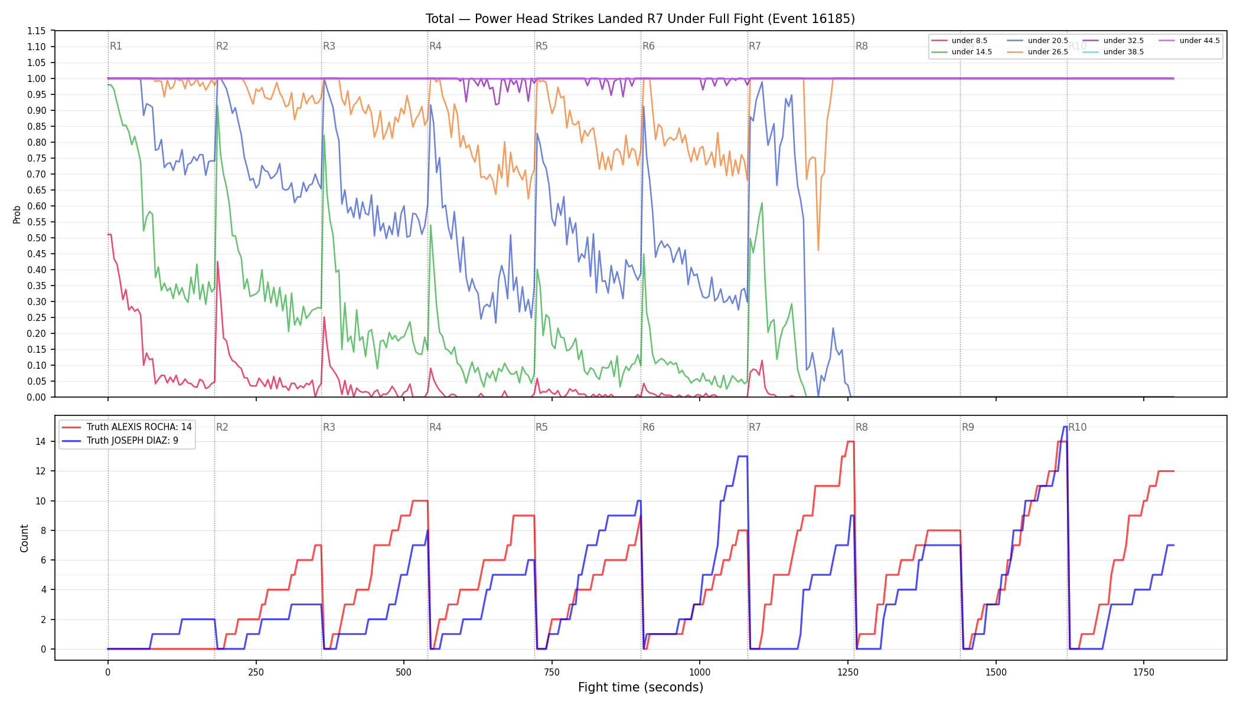Click the 1500 tick on fight time axis
1240x708 pixels.
point(996,671)
